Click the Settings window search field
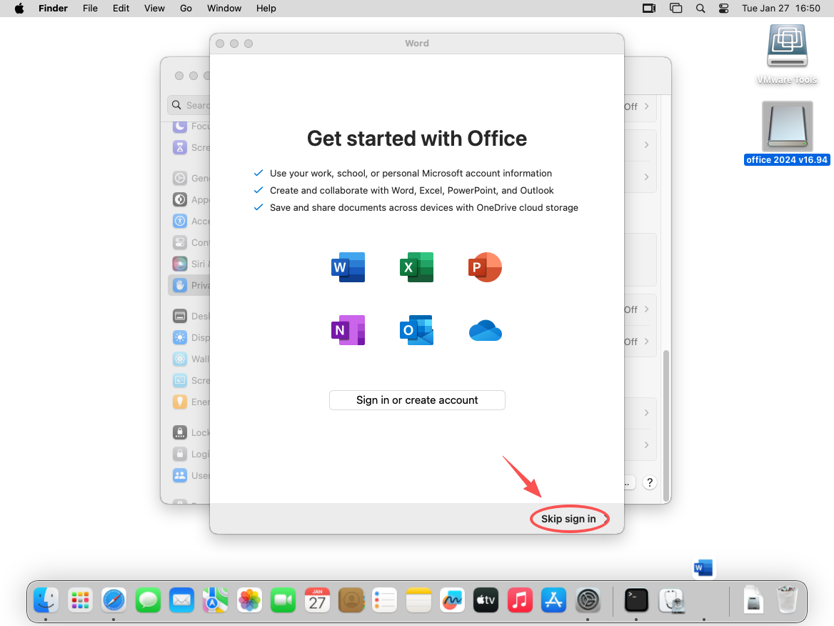834x626 pixels. click(x=189, y=105)
